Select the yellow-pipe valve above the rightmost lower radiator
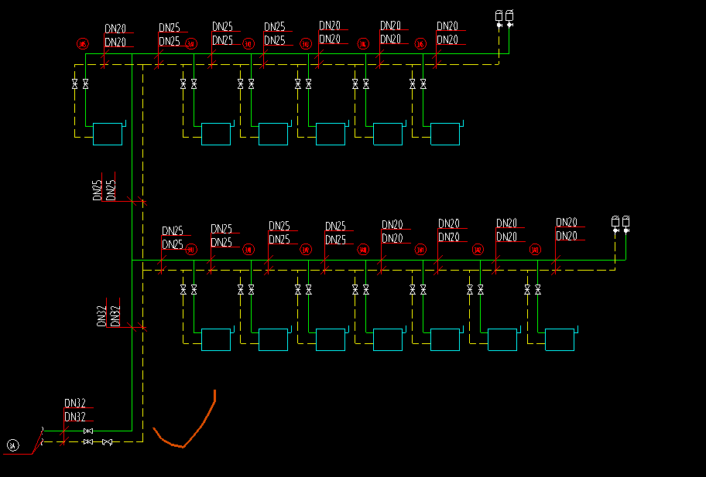706x477 pixels. [527, 290]
